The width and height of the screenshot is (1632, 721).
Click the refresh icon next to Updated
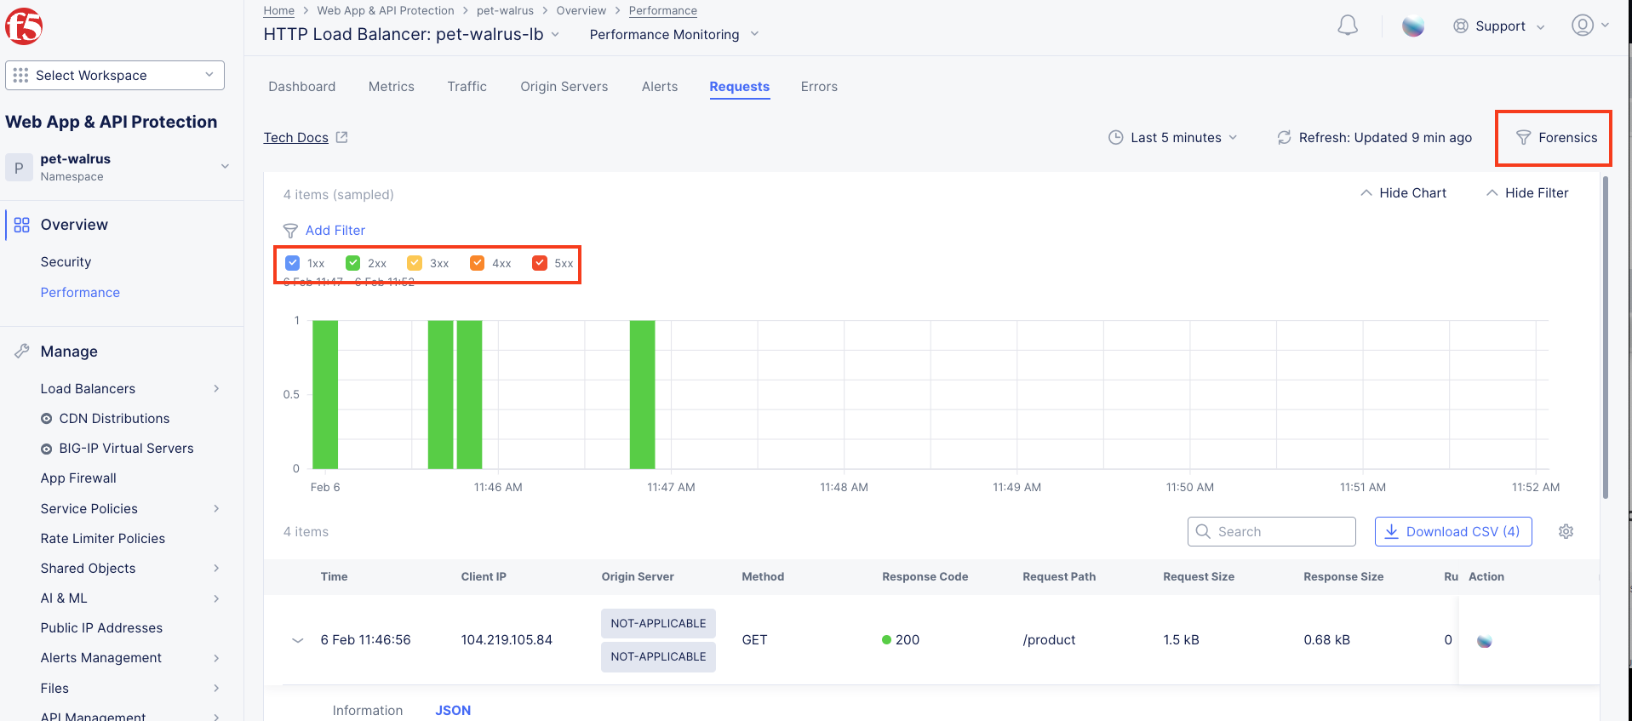pyautogui.click(x=1284, y=138)
